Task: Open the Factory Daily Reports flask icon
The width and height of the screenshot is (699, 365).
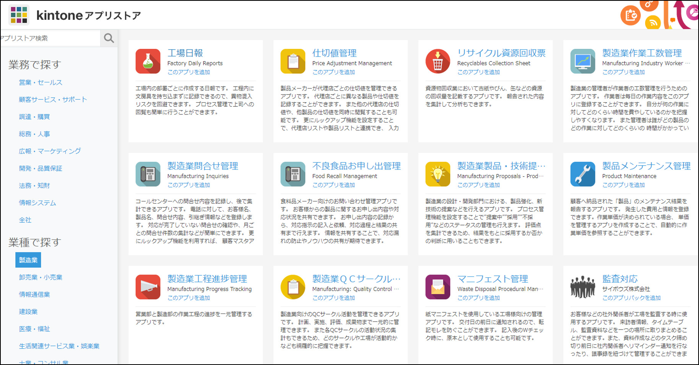Action: tap(148, 61)
